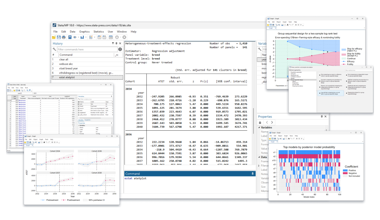Toggle the 'breed' variable checkbox in Data Editor

[79, 106]
